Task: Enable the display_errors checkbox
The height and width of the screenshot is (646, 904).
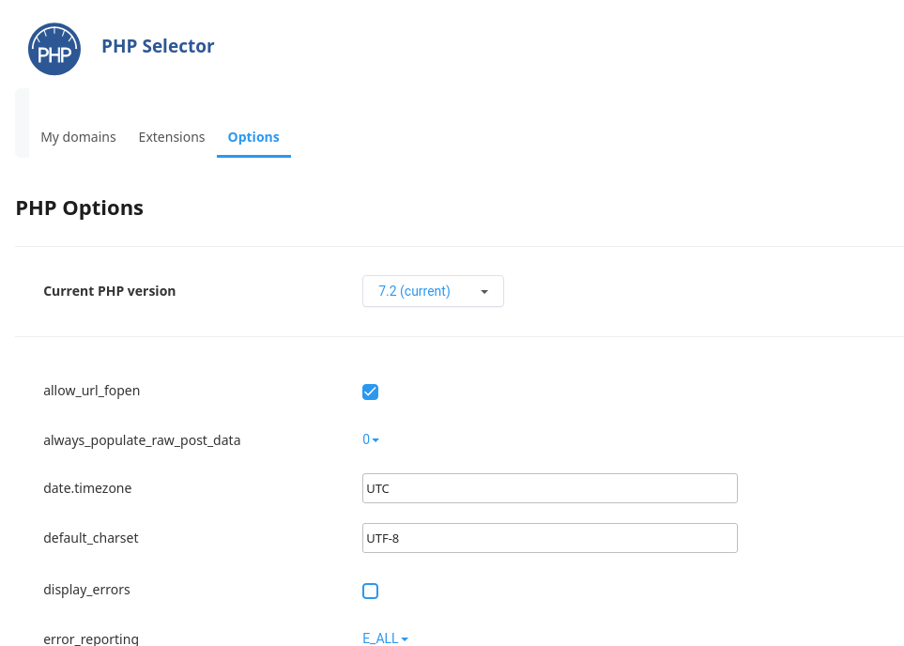Action: 370,591
